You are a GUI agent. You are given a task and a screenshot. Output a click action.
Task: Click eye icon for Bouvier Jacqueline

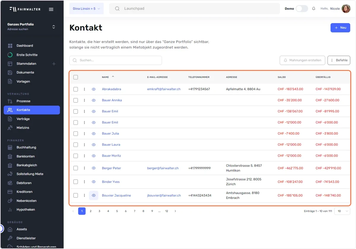(94, 195)
